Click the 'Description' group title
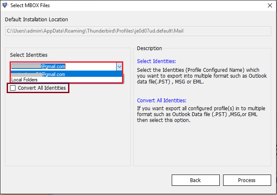 click(x=150, y=48)
